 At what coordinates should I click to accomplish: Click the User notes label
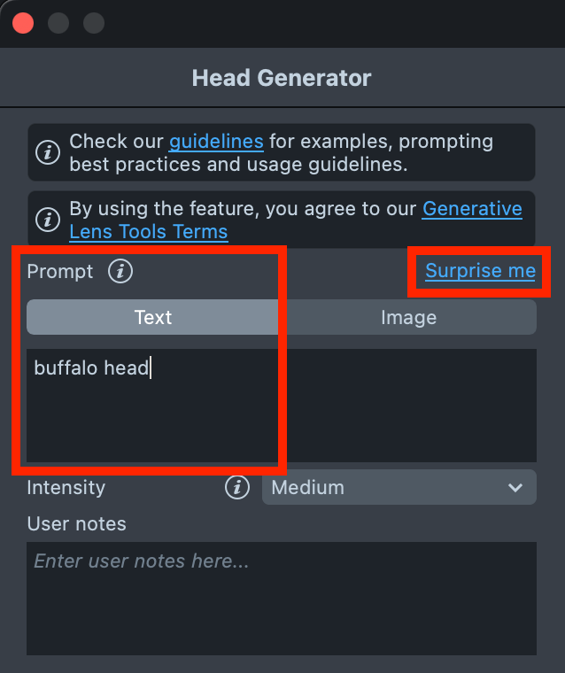tap(77, 523)
